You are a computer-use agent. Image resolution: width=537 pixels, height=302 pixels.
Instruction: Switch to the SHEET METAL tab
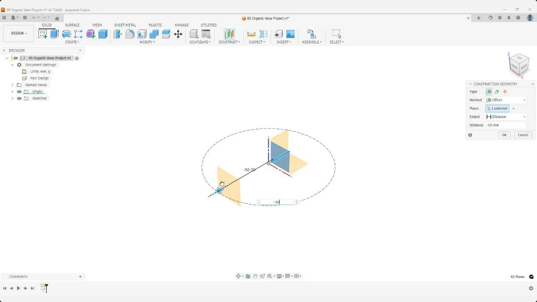pyautogui.click(x=125, y=25)
